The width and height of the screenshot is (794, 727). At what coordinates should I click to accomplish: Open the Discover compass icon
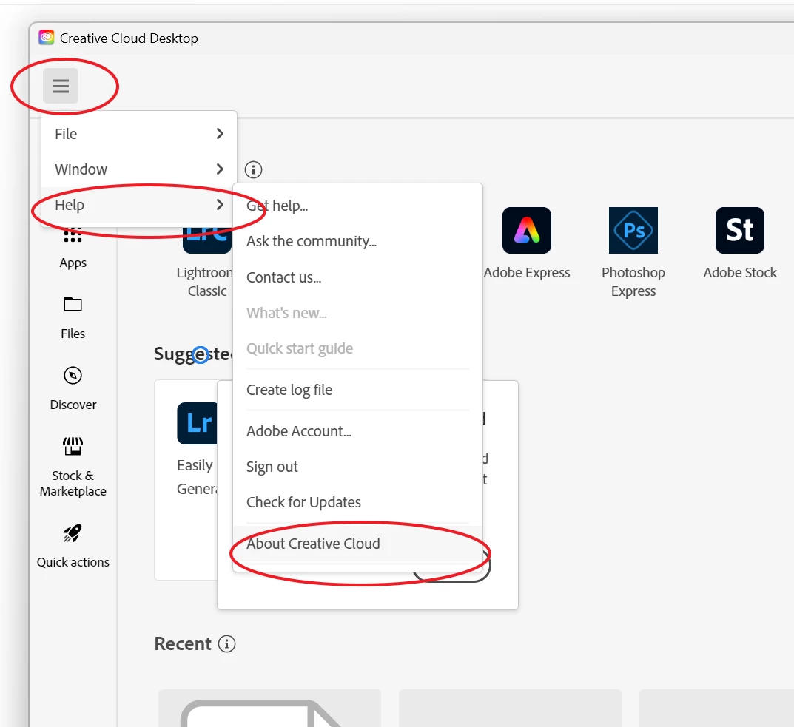click(73, 376)
